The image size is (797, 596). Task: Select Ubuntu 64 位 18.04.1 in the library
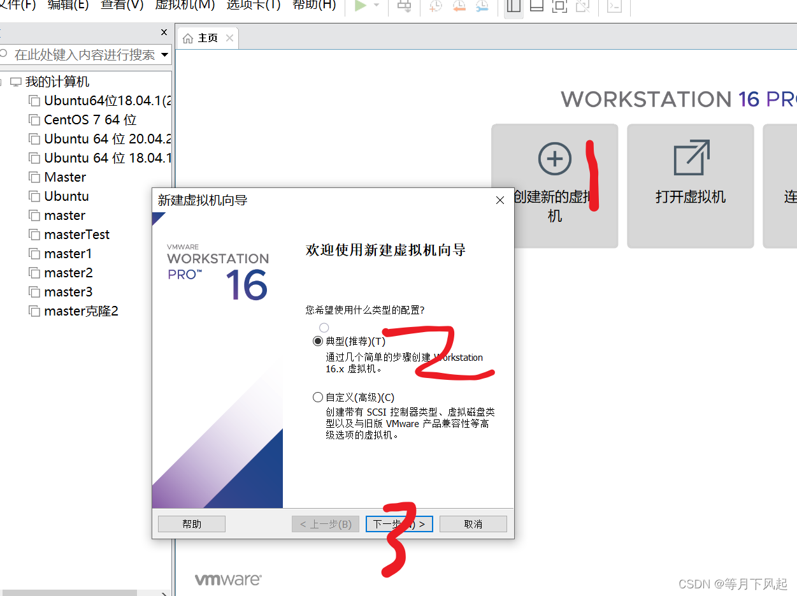108,158
